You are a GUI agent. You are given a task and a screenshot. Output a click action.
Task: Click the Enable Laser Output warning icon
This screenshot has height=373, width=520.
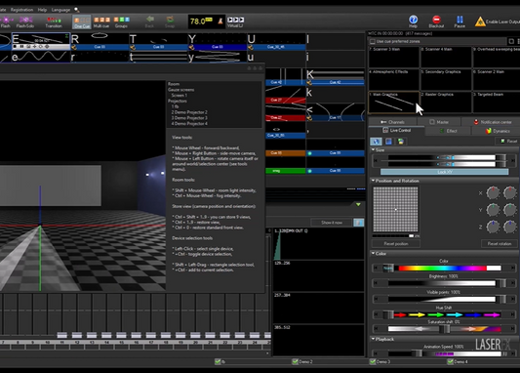click(x=480, y=21)
